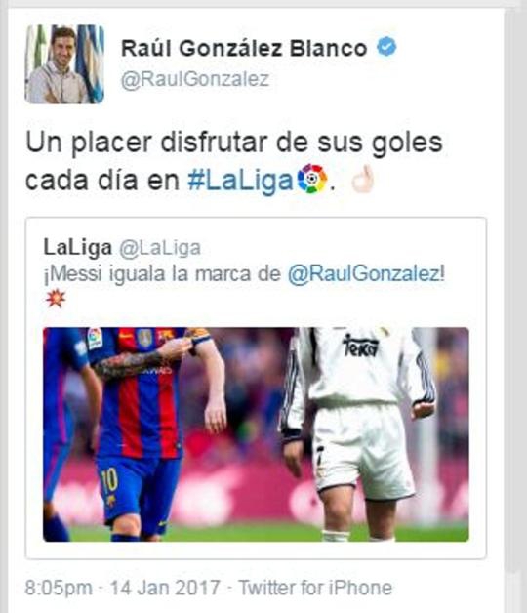Viewport: 527px width, 613px height.
Task: Click the OK hand emoji
Action: 364,179
